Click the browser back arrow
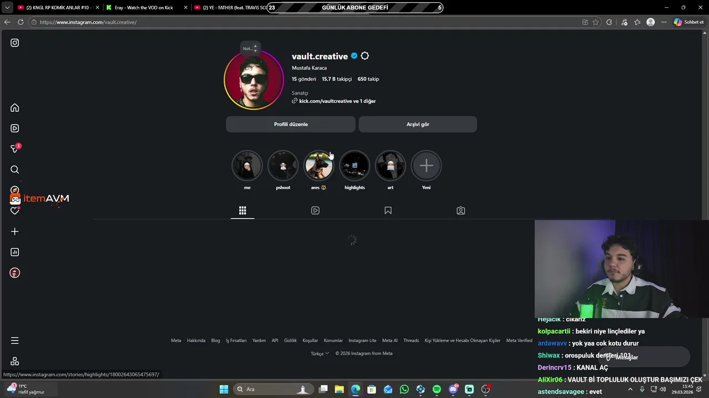709x398 pixels. pyautogui.click(x=7, y=22)
